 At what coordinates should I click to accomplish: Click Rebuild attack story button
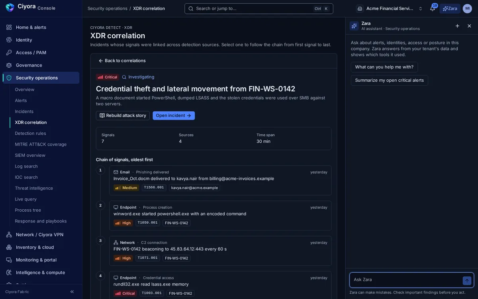(x=123, y=116)
